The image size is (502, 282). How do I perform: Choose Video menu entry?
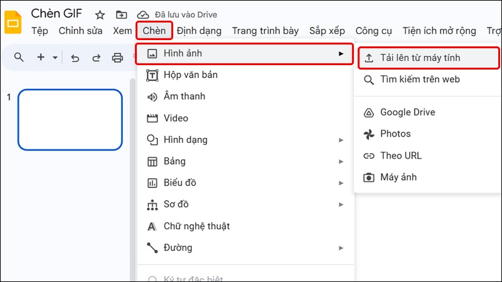(245, 118)
